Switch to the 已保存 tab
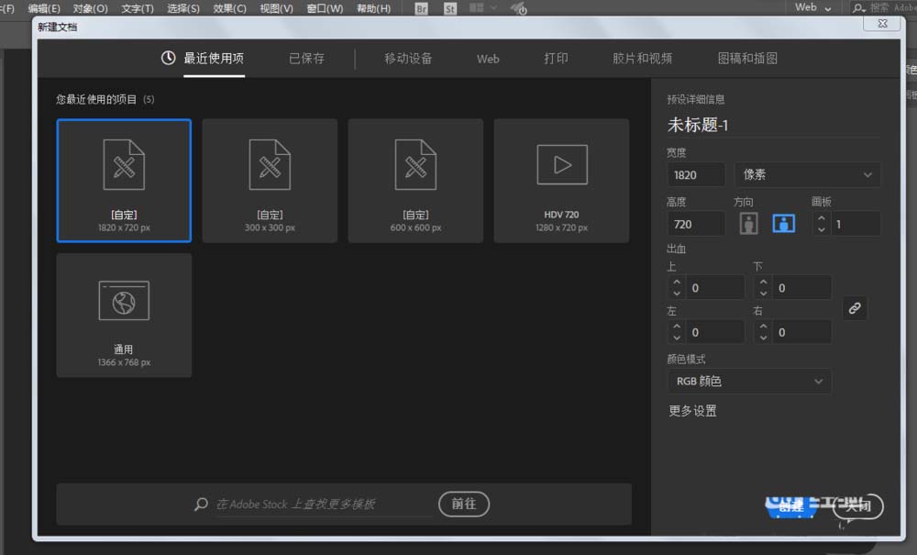This screenshot has height=555, width=917. 306,59
